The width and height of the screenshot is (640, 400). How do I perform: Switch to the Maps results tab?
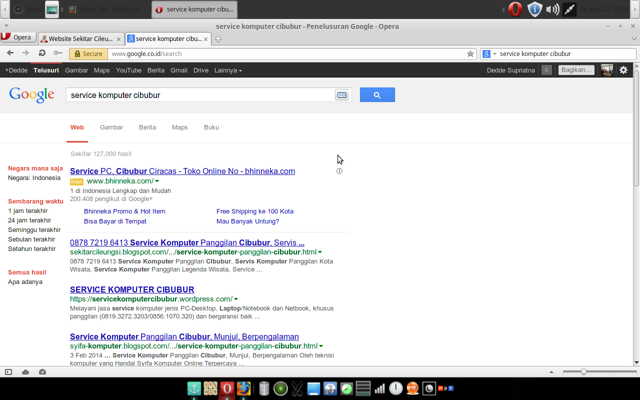point(179,127)
